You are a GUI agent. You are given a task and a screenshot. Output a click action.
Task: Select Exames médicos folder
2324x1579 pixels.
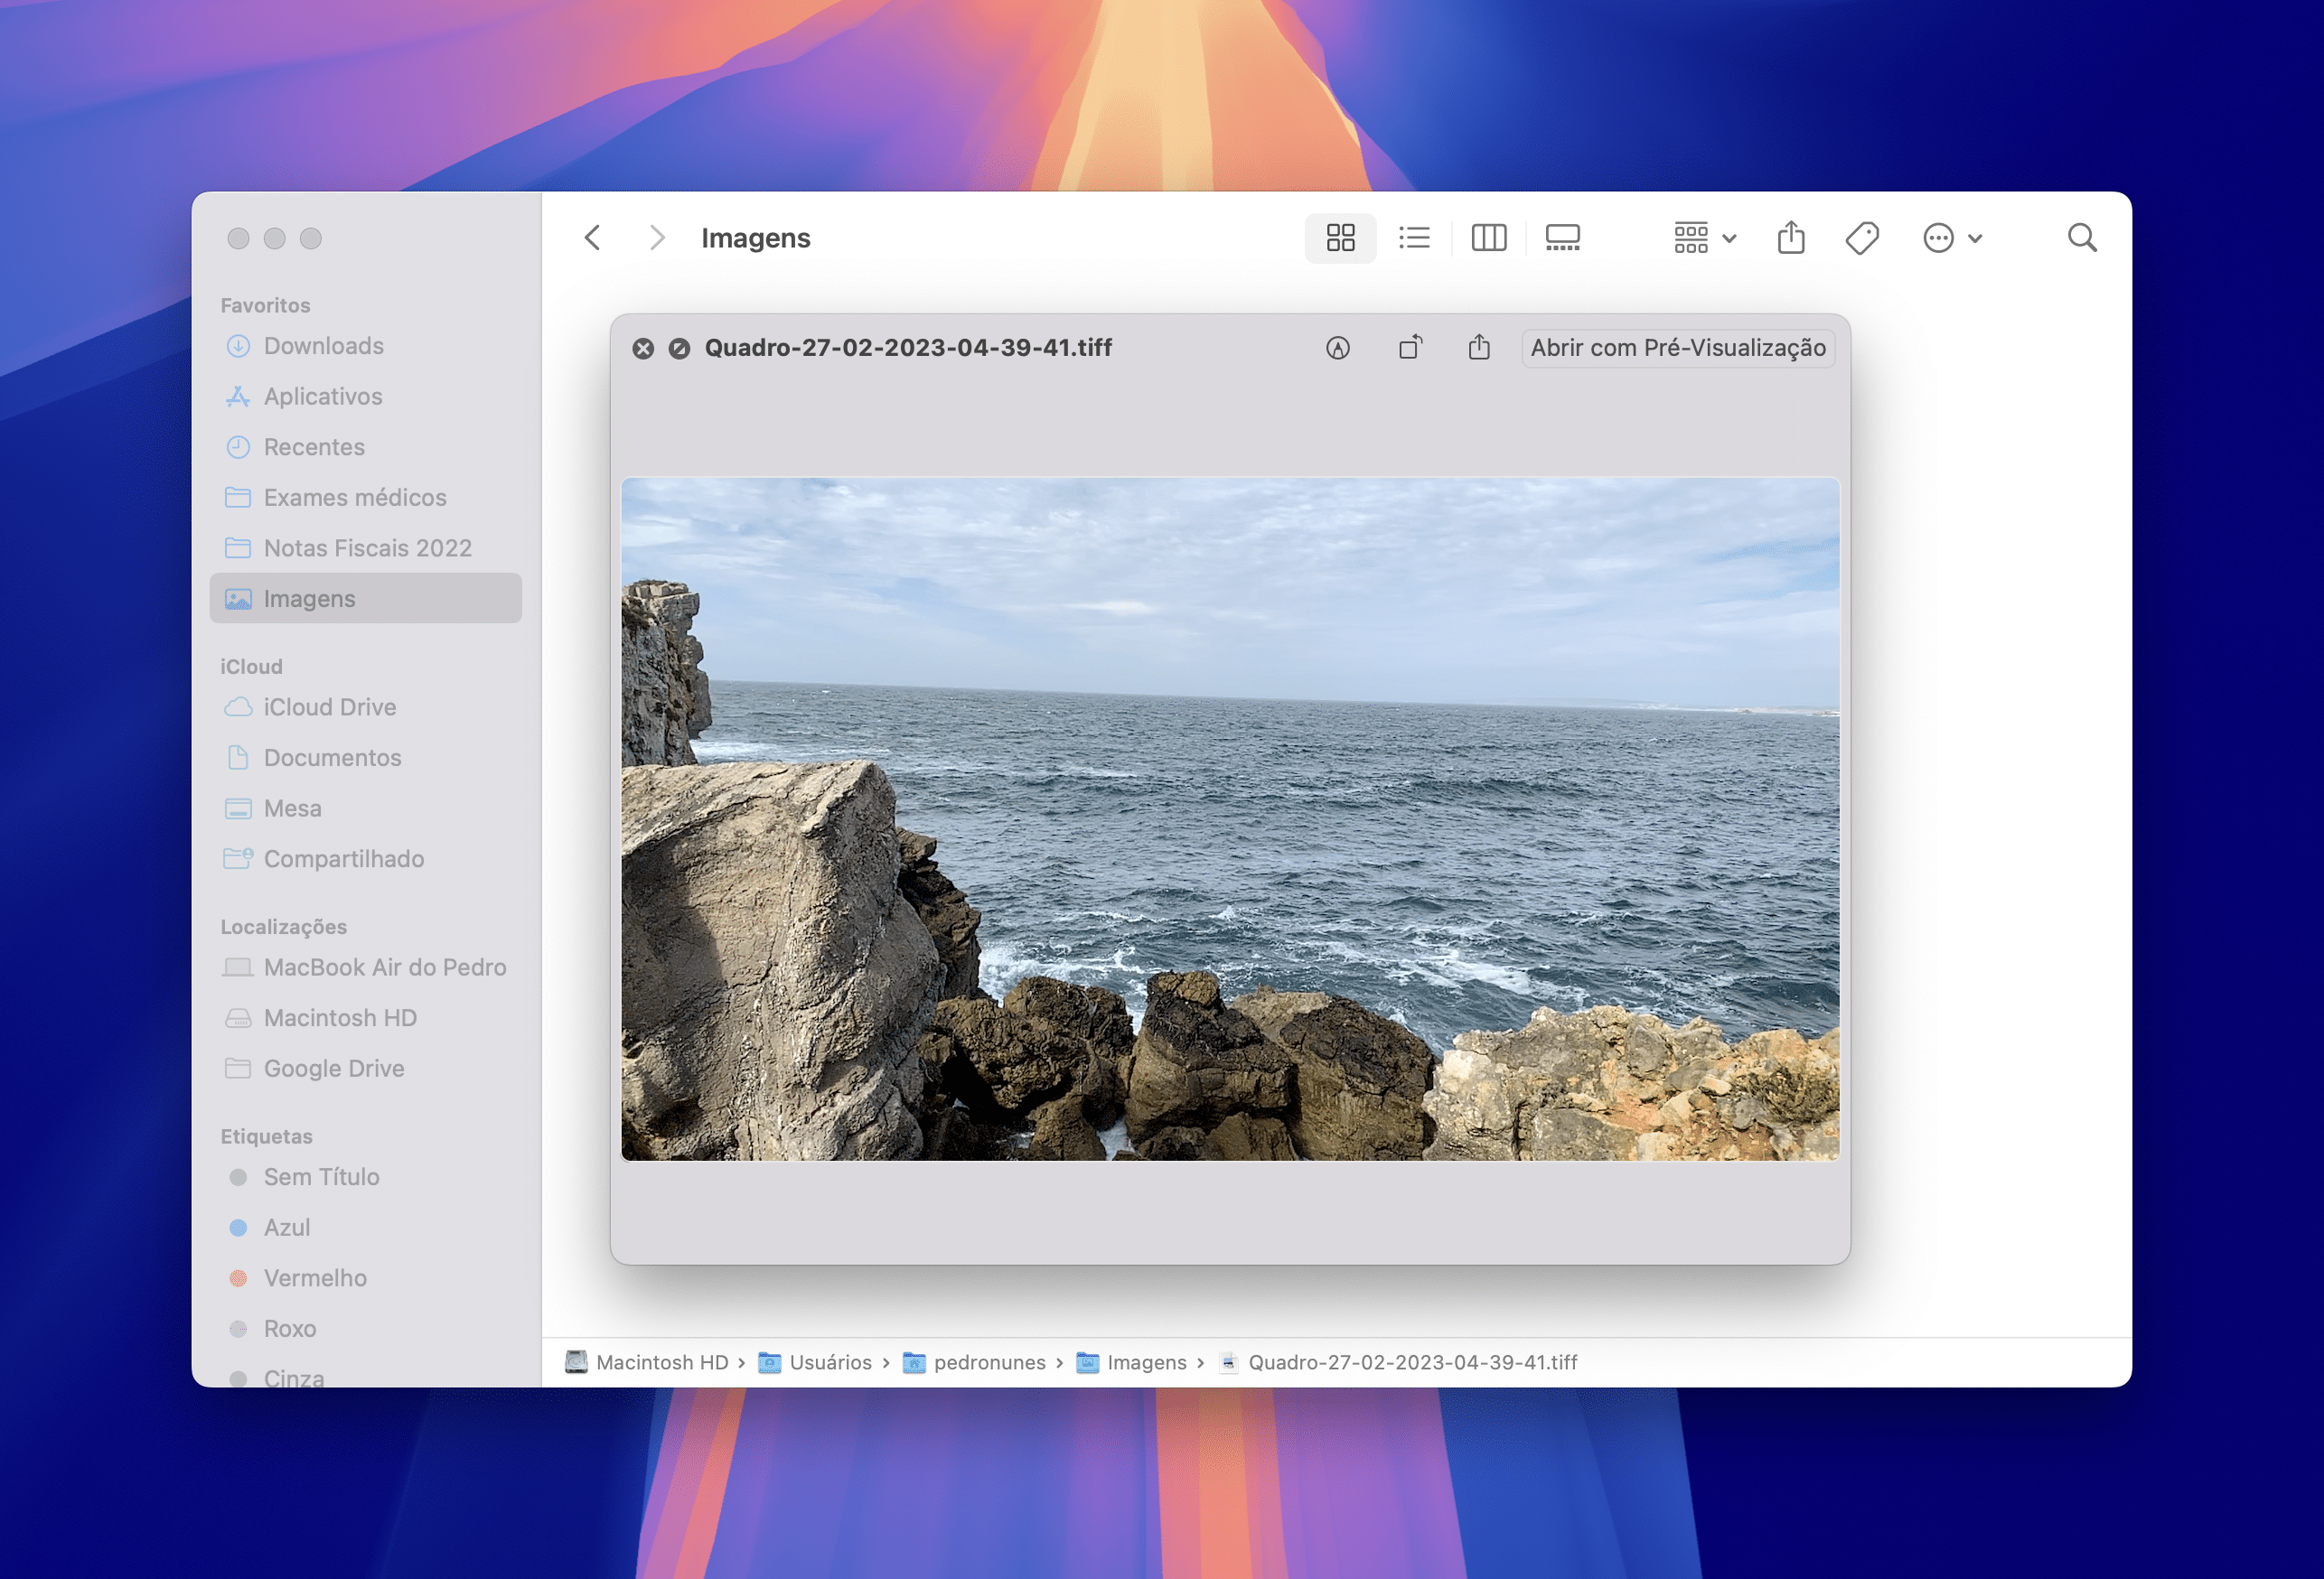[366, 497]
